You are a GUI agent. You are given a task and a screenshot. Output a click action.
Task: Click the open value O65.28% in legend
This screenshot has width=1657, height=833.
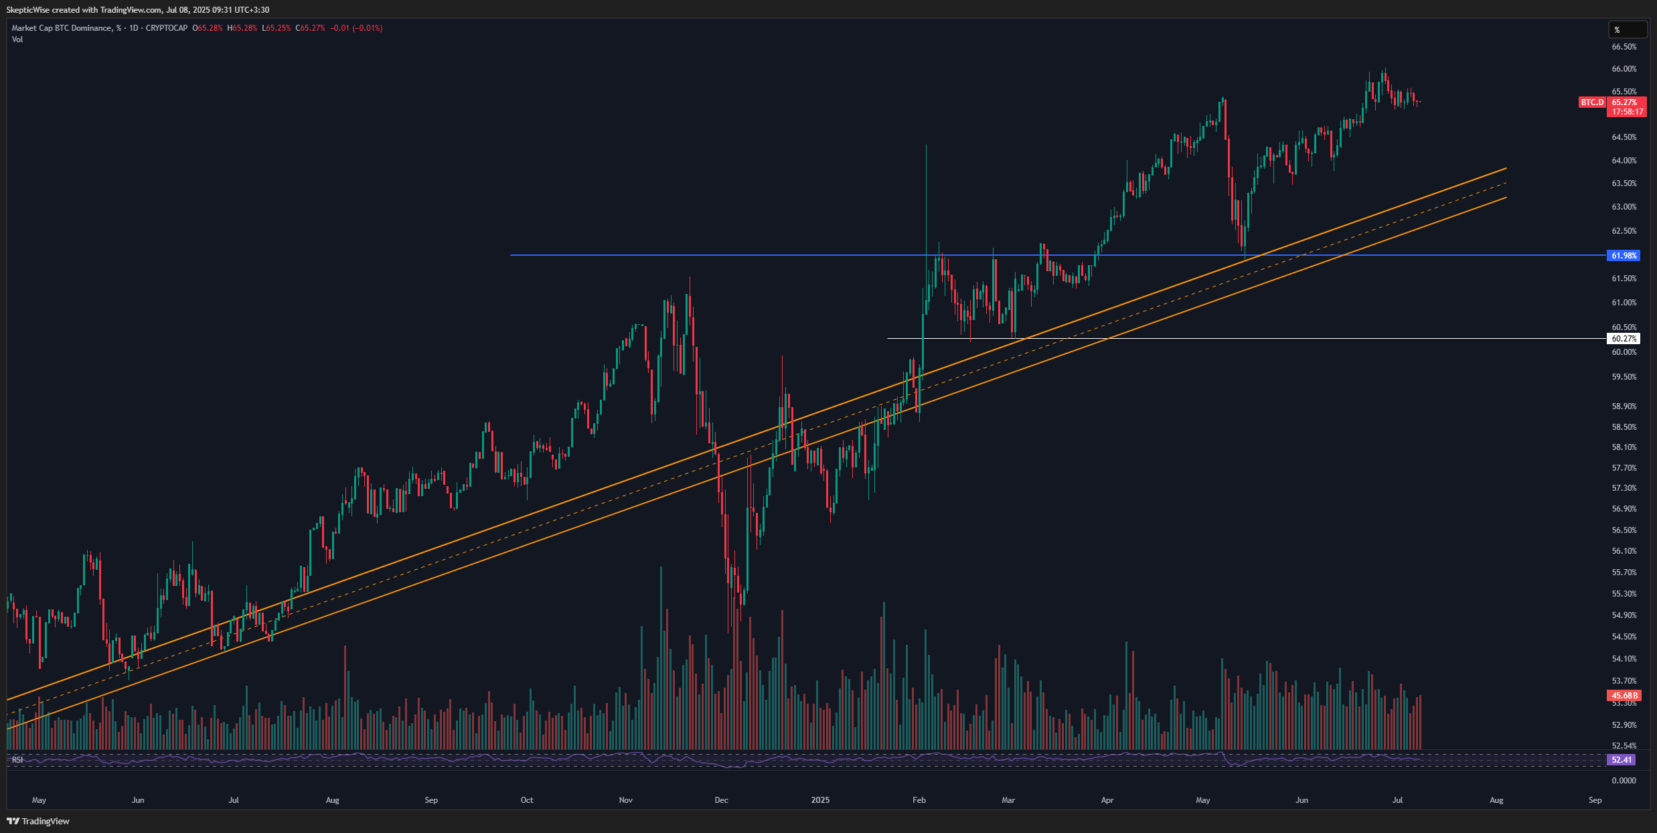pyautogui.click(x=207, y=28)
